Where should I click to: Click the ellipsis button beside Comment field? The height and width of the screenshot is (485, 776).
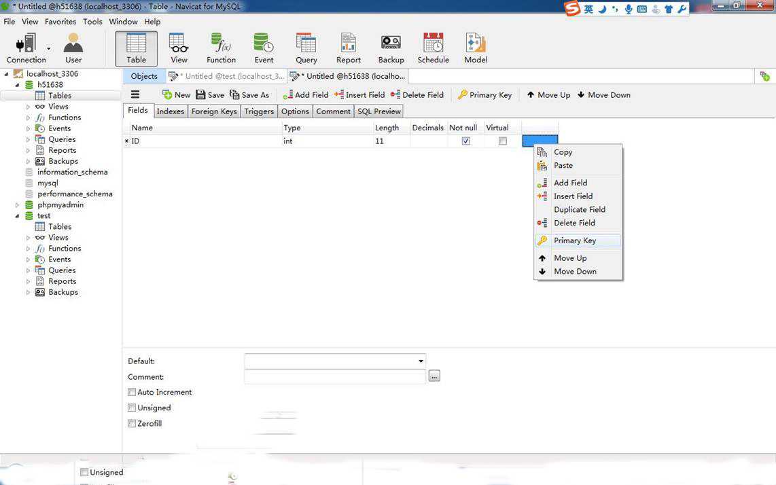click(434, 376)
